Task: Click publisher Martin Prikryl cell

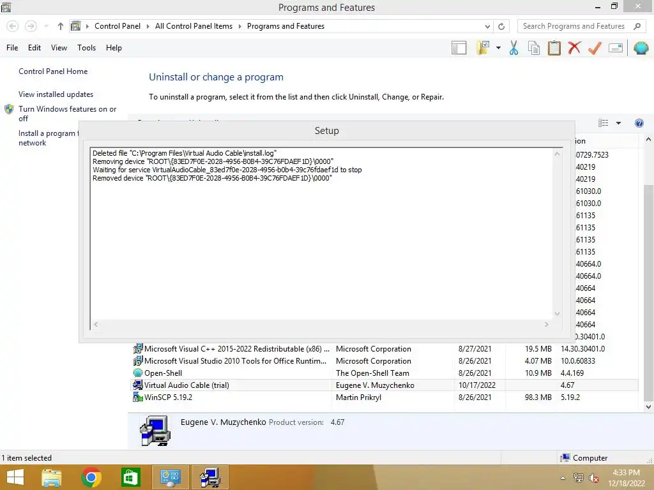Action: pos(358,397)
